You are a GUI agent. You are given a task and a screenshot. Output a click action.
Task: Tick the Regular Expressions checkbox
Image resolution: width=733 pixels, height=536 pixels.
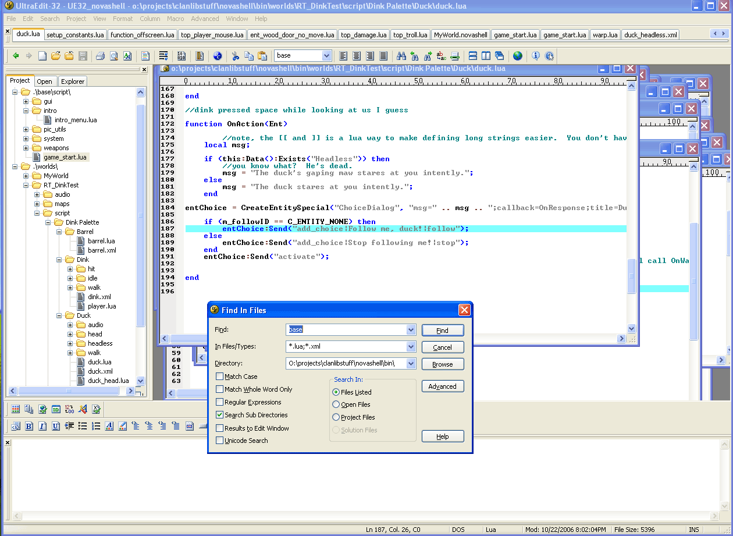219,402
